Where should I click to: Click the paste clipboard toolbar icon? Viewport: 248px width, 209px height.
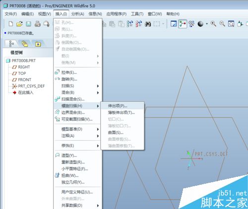[112, 24]
